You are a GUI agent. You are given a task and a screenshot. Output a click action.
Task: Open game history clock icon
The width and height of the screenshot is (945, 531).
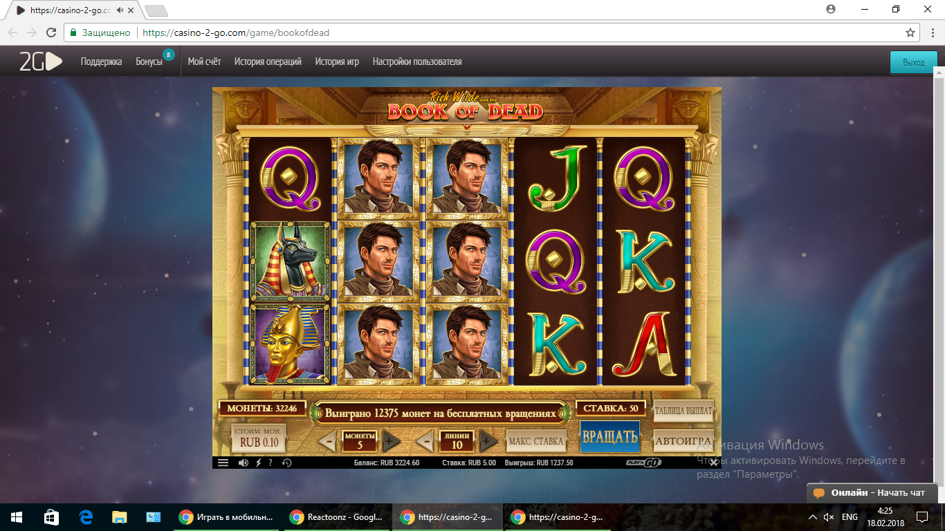click(x=287, y=463)
